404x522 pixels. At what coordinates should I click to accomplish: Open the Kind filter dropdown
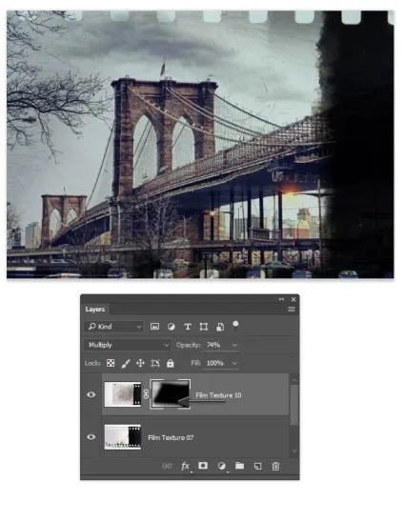tap(113, 327)
